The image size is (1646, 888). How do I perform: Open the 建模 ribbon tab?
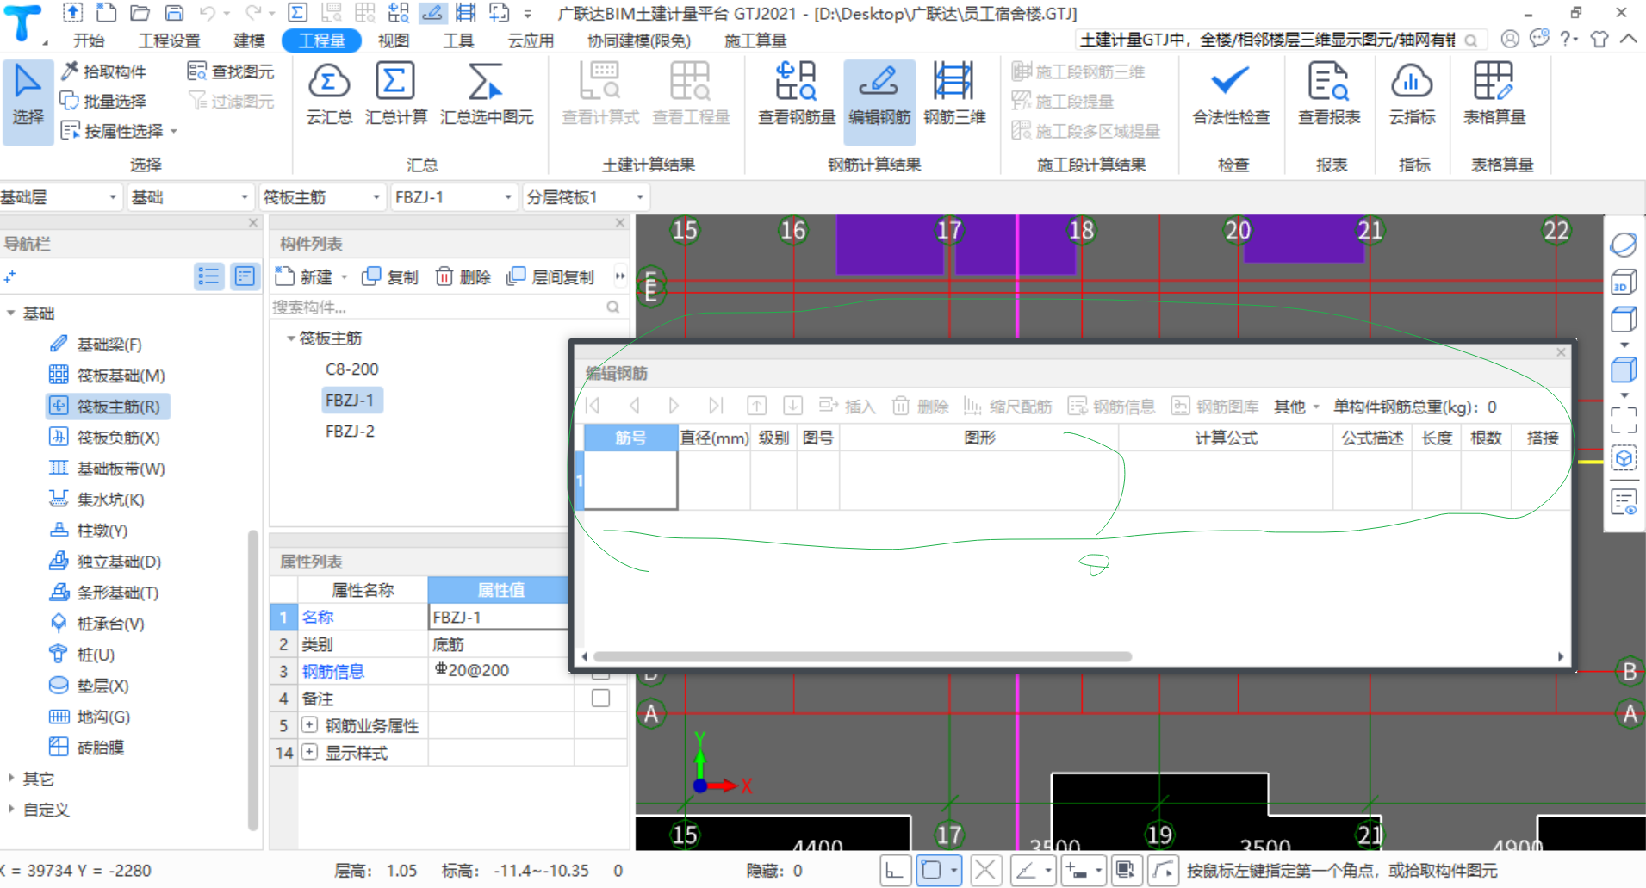point(250,40)
